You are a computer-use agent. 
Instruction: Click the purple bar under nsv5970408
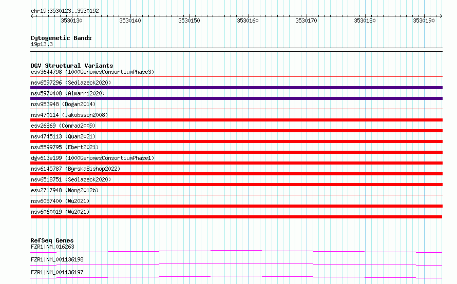point(236,98)
